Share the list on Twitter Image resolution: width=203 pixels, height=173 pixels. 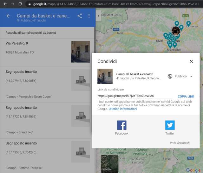click(x=170, y=128)
